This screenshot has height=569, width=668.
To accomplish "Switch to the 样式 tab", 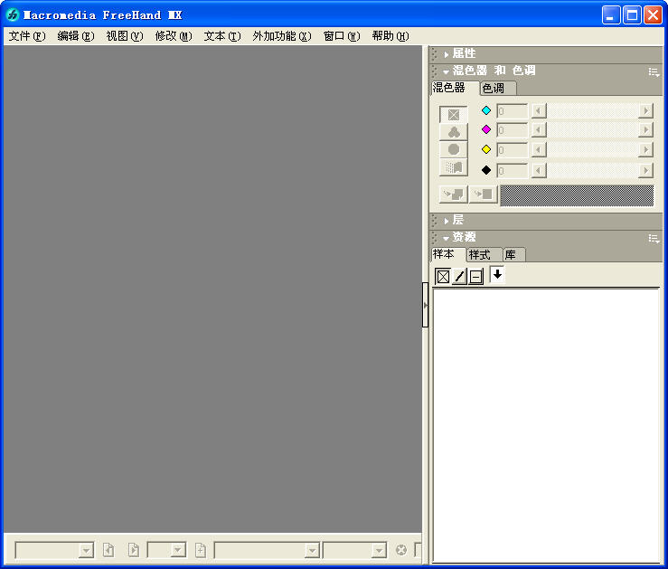I will 483,255.
